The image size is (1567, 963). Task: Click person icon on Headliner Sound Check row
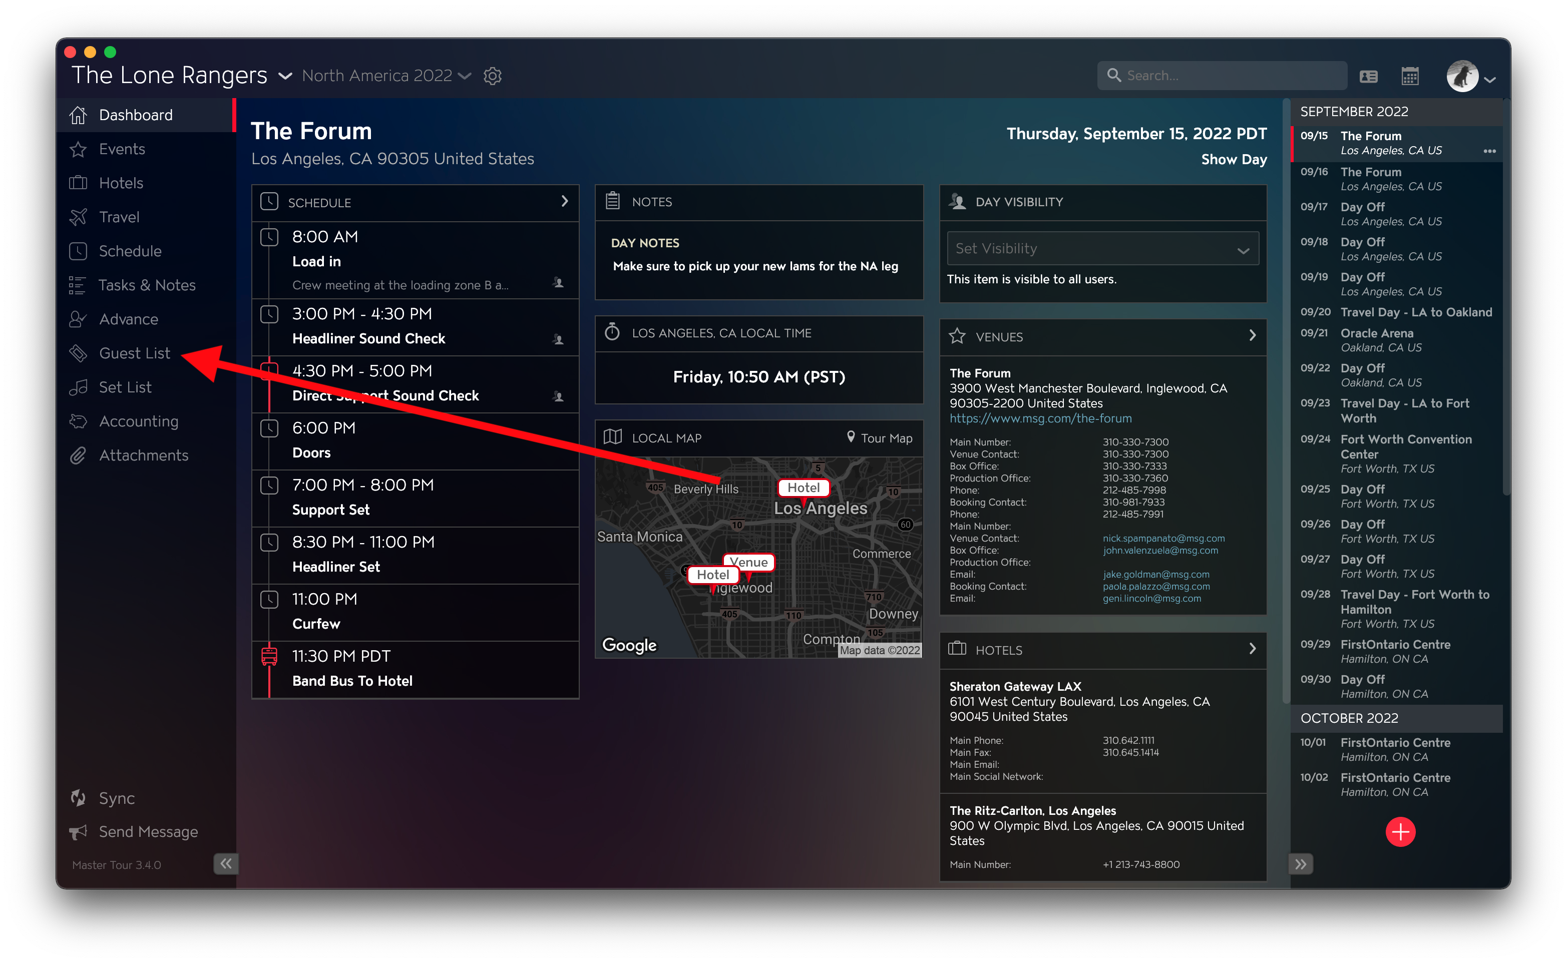[558, 339]
